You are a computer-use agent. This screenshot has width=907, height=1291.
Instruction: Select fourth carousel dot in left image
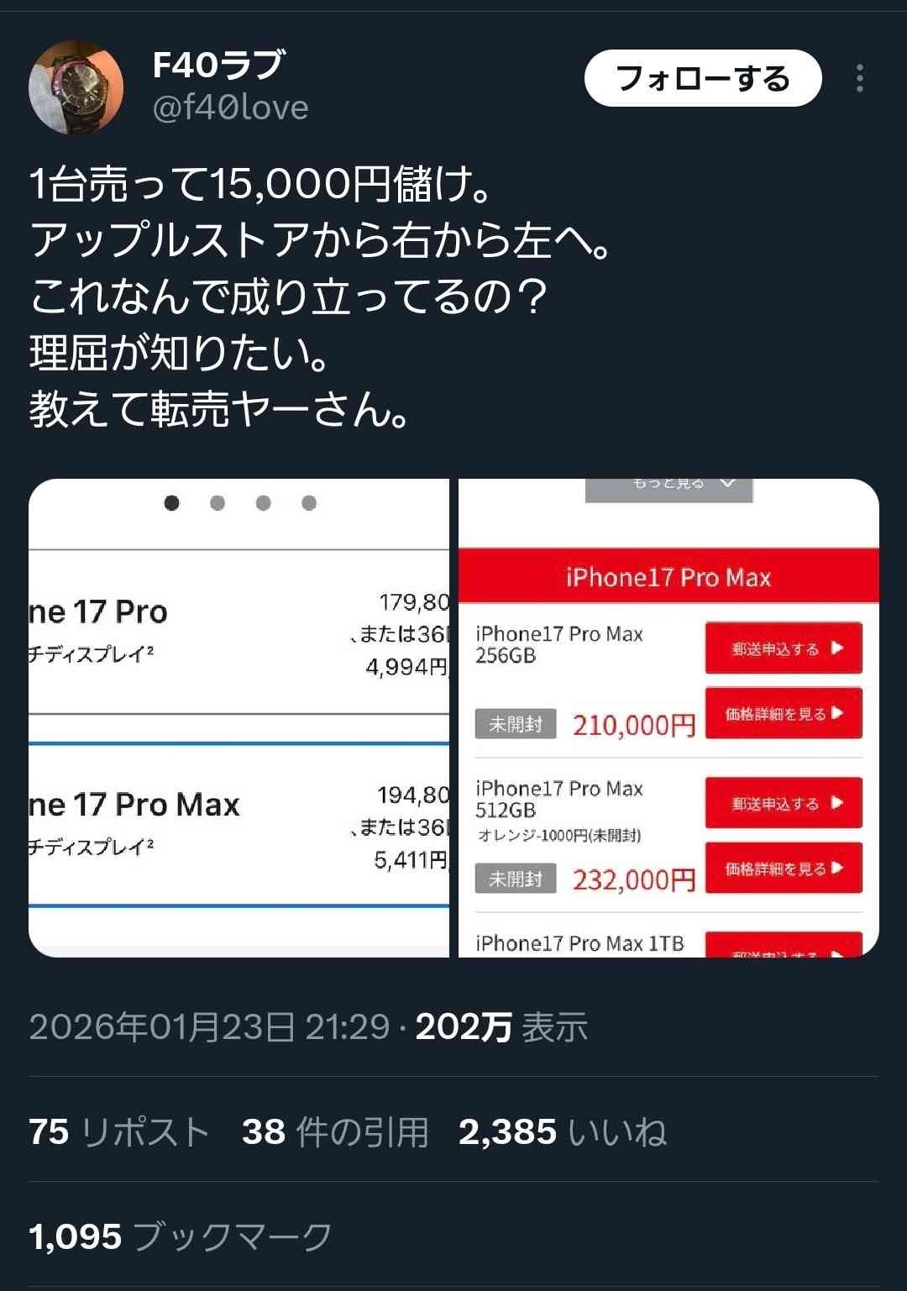(x=309, y=502)
